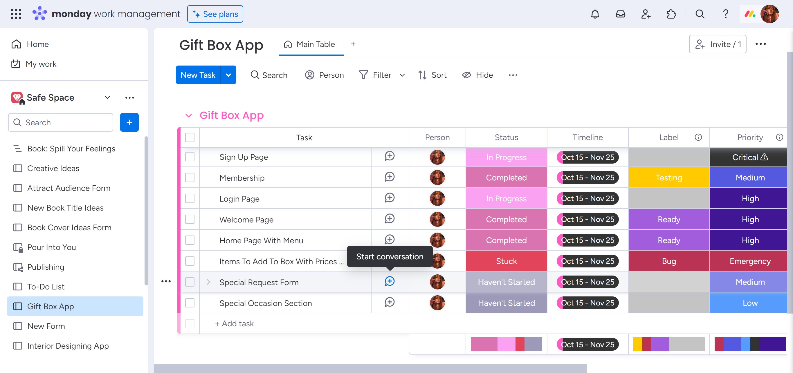
Task: Open the top search magnifier icon
Action: 700,14
